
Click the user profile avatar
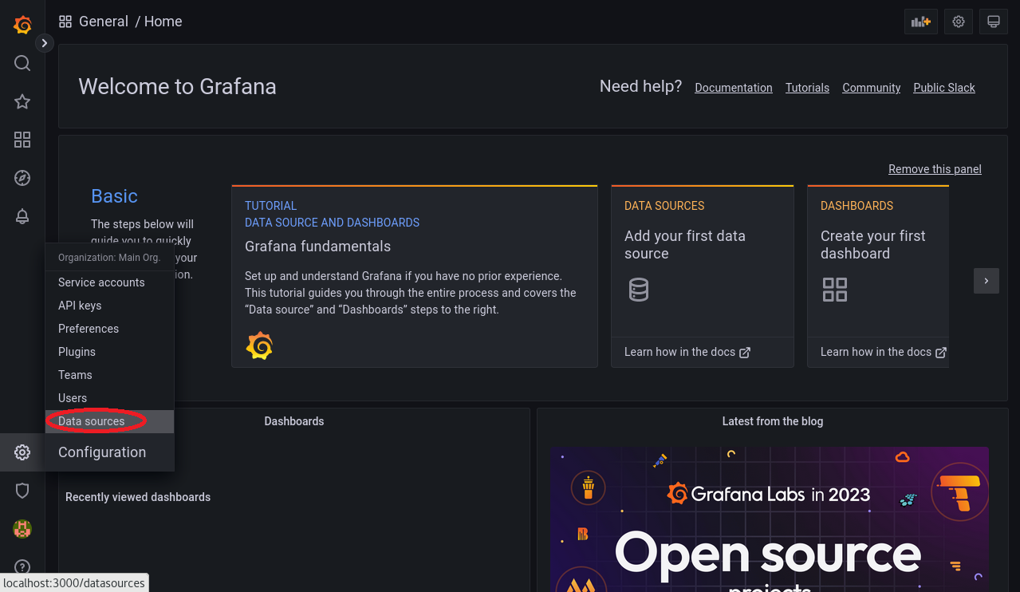pyautogui.click(x=22, y=528)
